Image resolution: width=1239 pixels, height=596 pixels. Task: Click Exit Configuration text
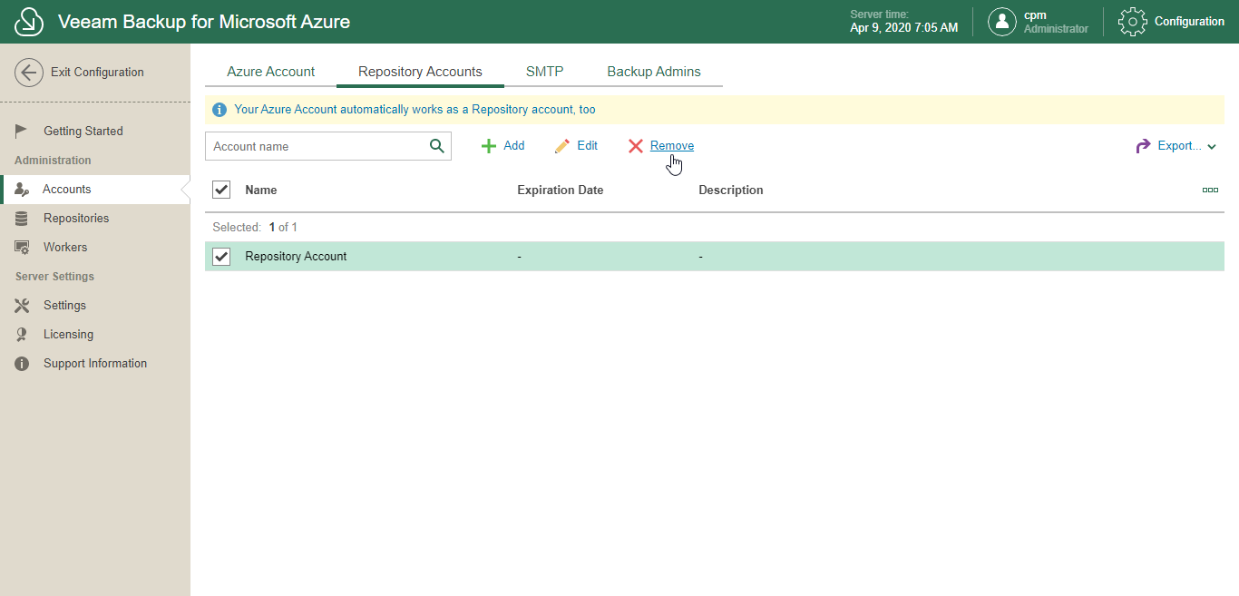click(x=97, y=73)
